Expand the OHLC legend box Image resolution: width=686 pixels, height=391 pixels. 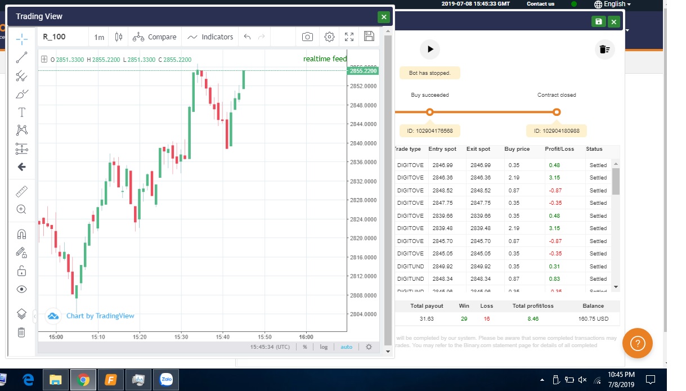click(x=44, y=59)
